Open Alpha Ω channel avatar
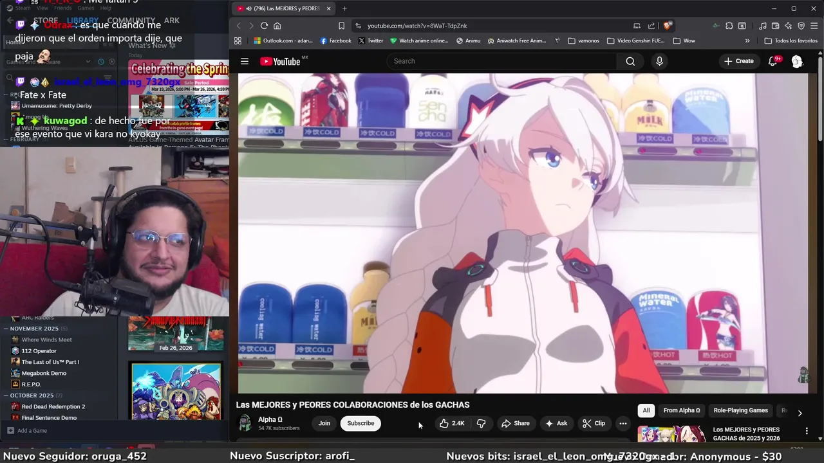This screenshot has width=824, height=463. click(245, 423)
